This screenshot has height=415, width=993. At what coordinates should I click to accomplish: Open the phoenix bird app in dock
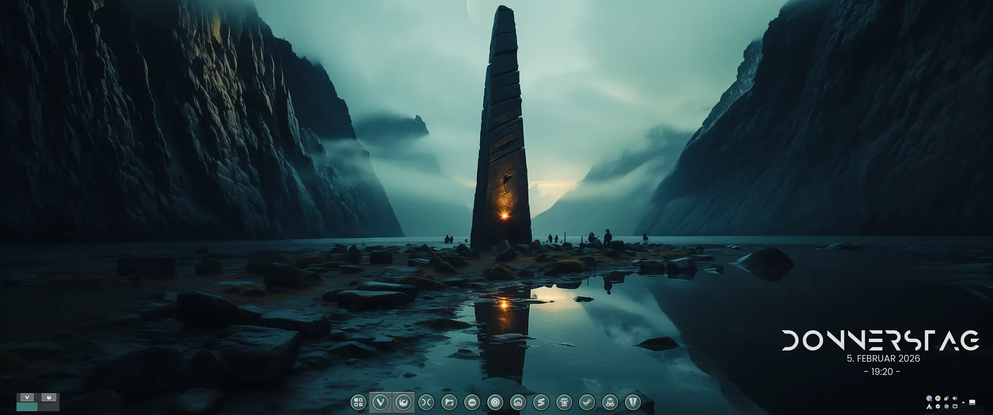point(403,402)
